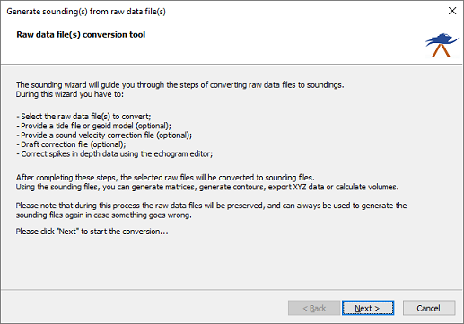Click the 'After completing these steps' sentence

click(165, 178)
